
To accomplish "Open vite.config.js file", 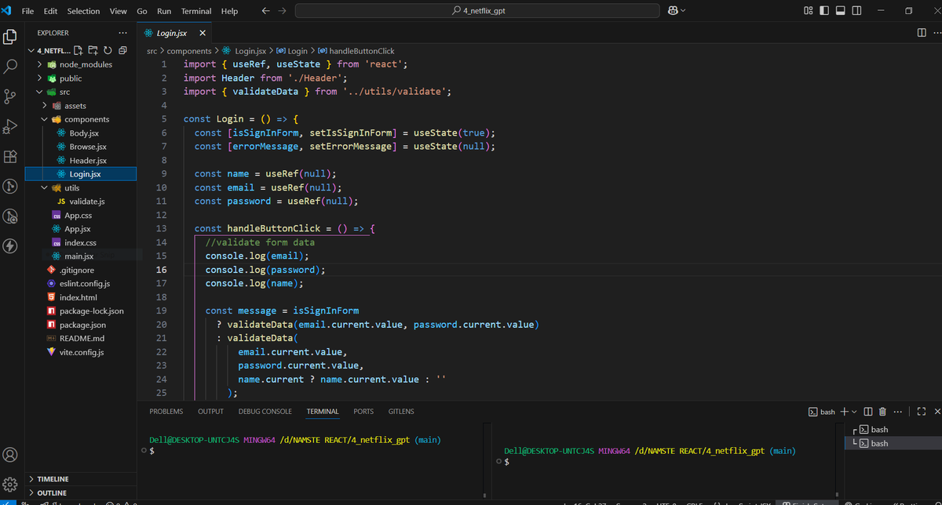I will (x=81, y=352).
